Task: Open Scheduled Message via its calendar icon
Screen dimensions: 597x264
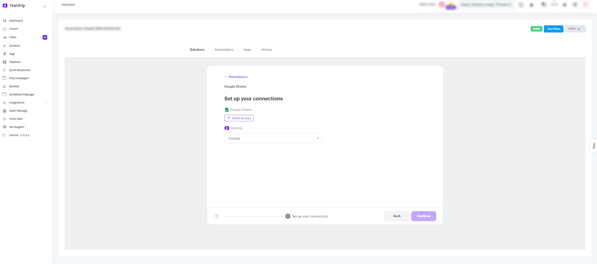Action: click(x=4, y=94)
